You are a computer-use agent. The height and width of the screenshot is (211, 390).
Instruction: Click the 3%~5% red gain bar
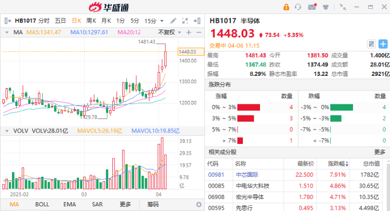click(x=245, y=118)
